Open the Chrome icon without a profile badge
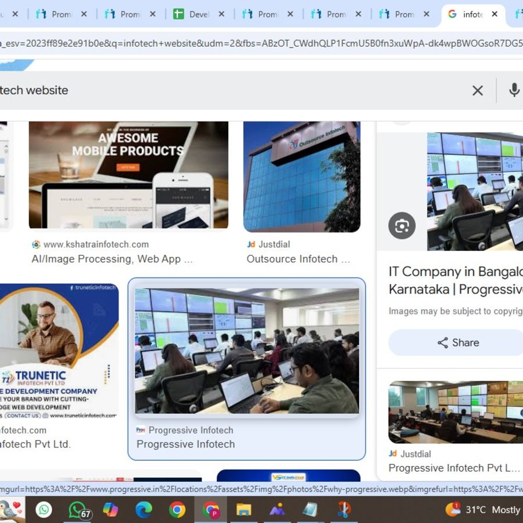The image size is (523, 523). [177, 510]
